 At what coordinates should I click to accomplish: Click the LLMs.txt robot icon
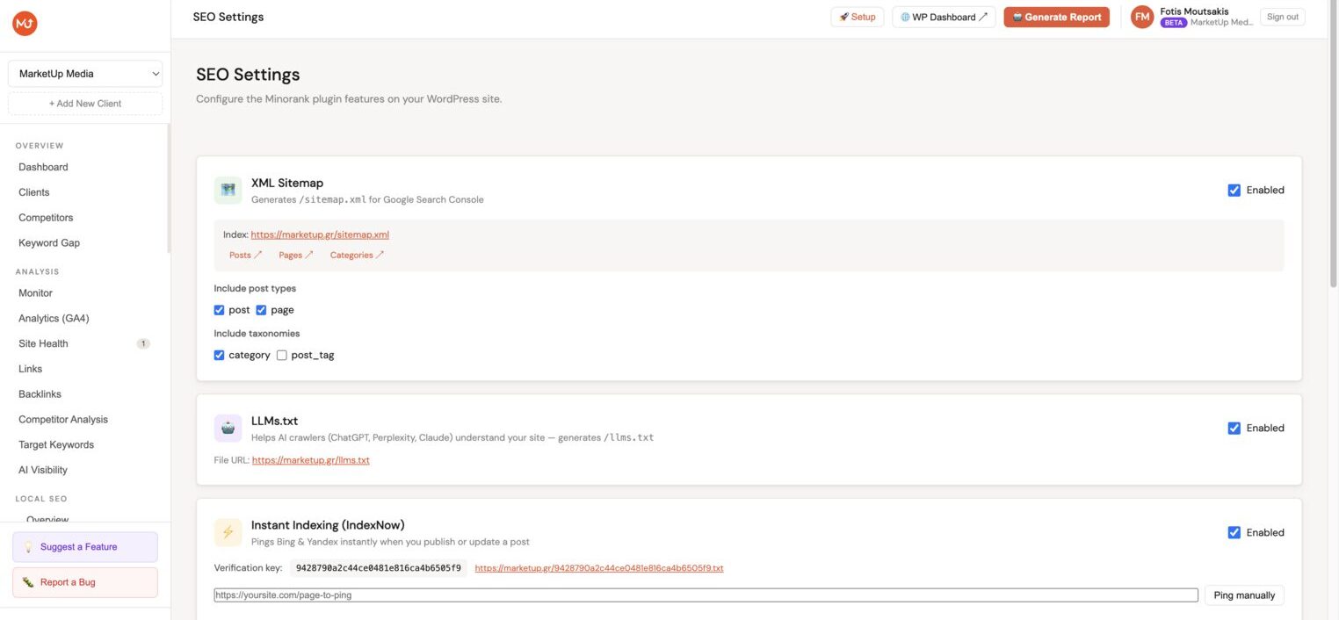click(x=228, y=428)
